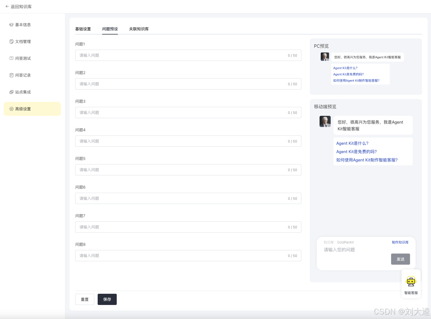Focus the 问题5 input field
The image size is (431, 319).
(x=188, y=170)
